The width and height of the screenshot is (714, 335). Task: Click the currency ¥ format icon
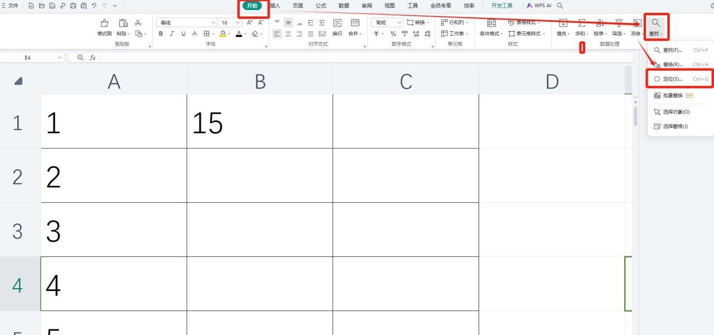pos(377,33)
